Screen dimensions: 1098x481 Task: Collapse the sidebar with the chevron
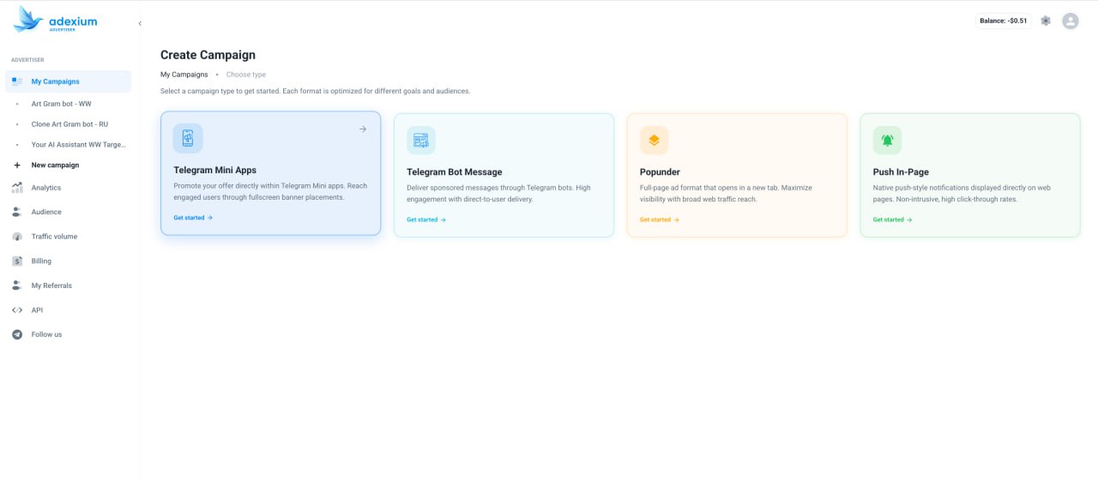click(140, 23)
